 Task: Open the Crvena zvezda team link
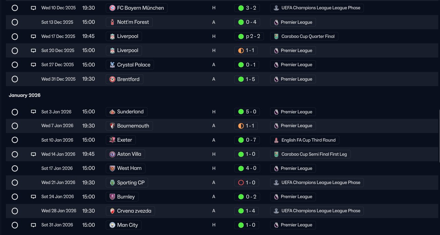(x=130, y=211)
